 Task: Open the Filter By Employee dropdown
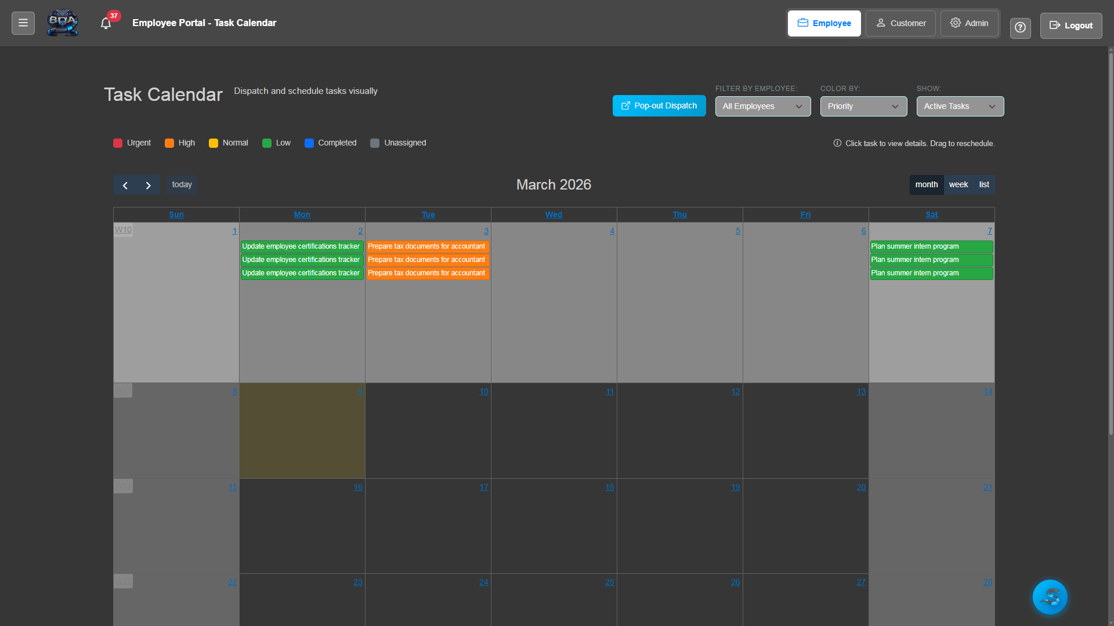tap(762, 106)
